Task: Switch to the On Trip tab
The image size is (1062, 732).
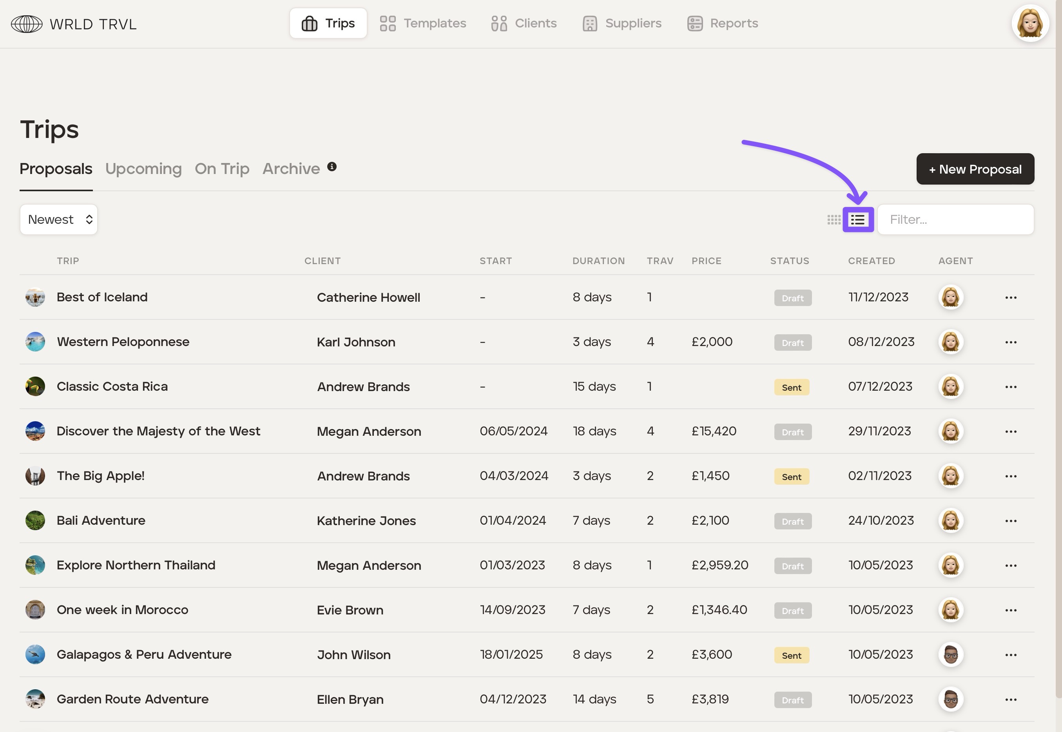Action: coord(222,169)
